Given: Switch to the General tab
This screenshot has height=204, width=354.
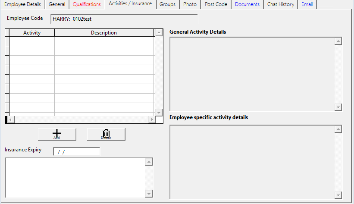Looking at the screenshot, I should (57, 4).
